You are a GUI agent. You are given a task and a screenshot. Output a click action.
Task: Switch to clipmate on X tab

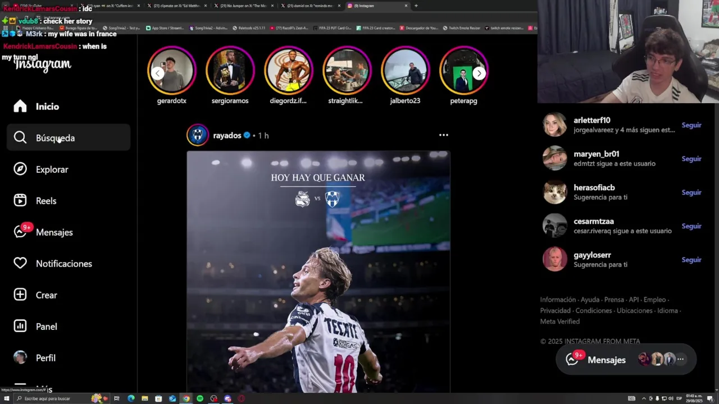coord(177,6)
